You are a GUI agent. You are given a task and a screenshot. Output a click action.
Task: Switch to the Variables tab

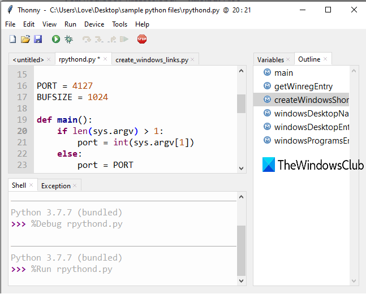point(270,59)
